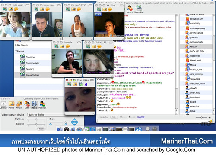Adjust the Brightness slider
216x156 pixels.
click(x=36, y=119)
